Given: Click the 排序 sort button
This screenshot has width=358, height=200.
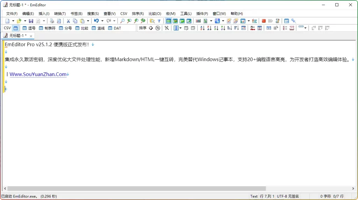Looking at the screenshot, I should pyautogui.click(x=143, y=28).
